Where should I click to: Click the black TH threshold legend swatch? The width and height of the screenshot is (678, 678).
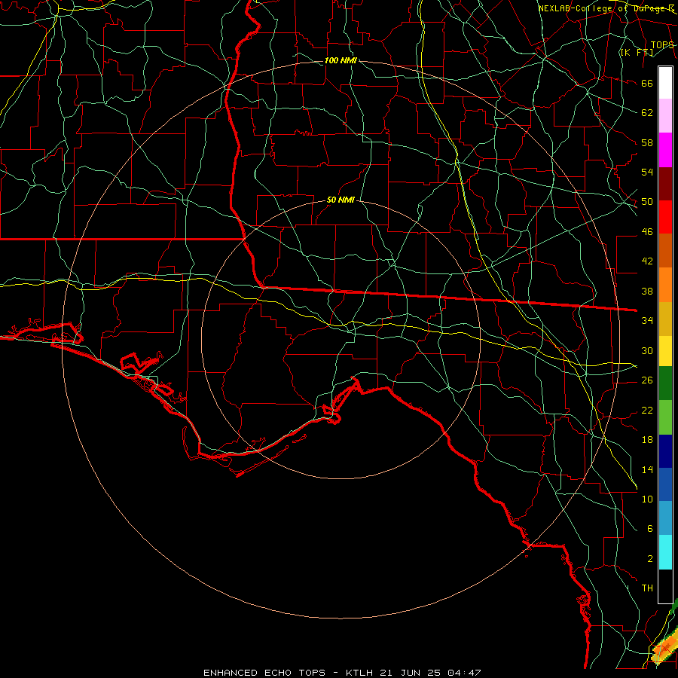point(665,586)
